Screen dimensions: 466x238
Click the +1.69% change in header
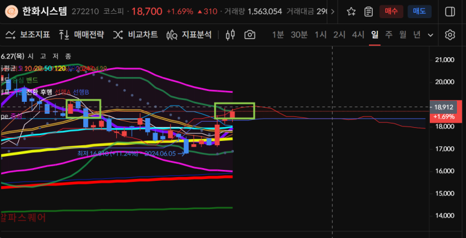(x=180, y=12)
